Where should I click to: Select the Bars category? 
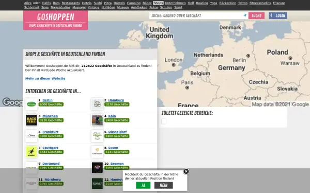coord(56,3)
